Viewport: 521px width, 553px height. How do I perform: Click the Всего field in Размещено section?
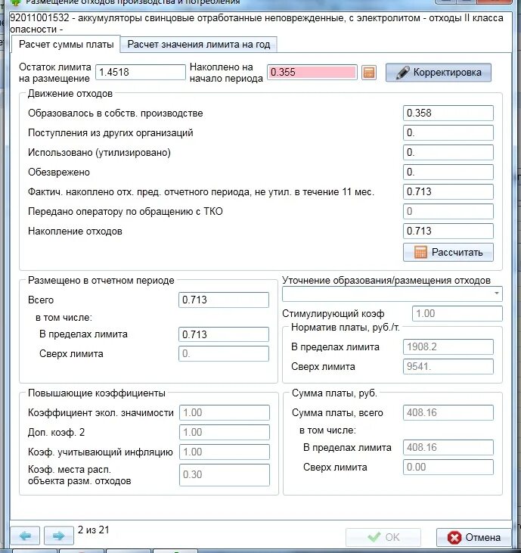224,300
